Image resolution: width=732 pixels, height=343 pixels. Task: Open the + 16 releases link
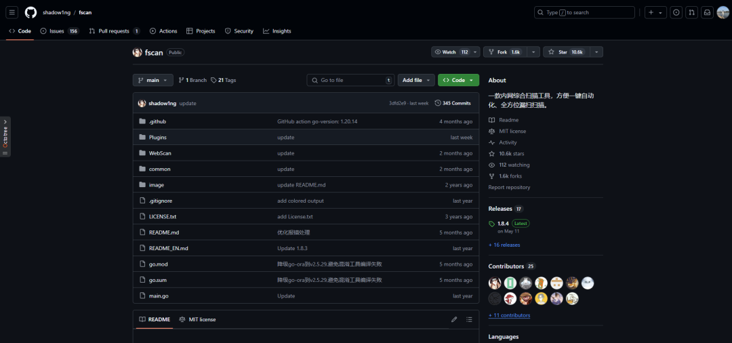[504, 245]
